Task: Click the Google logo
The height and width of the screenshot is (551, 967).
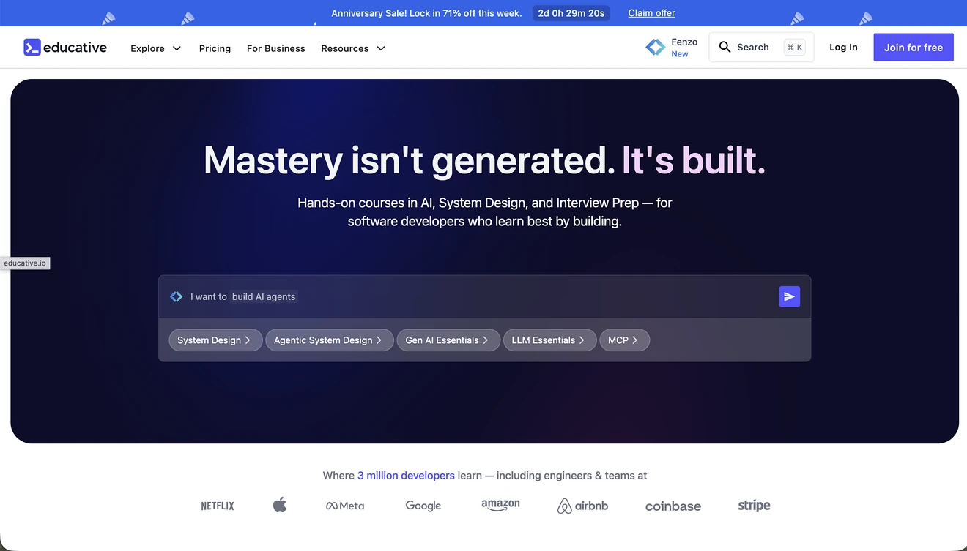Action: click(423, 506)
